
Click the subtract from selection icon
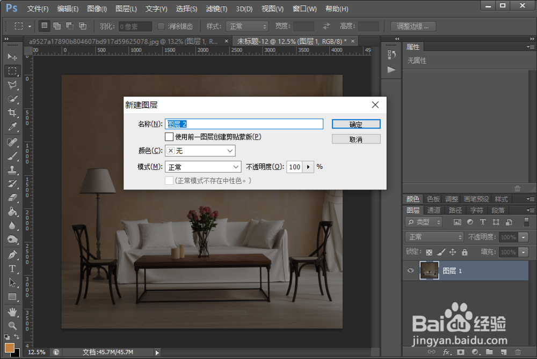pos(70,26)
